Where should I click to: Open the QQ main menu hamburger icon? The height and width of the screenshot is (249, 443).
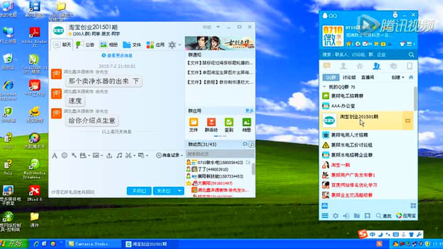point(325,216)
